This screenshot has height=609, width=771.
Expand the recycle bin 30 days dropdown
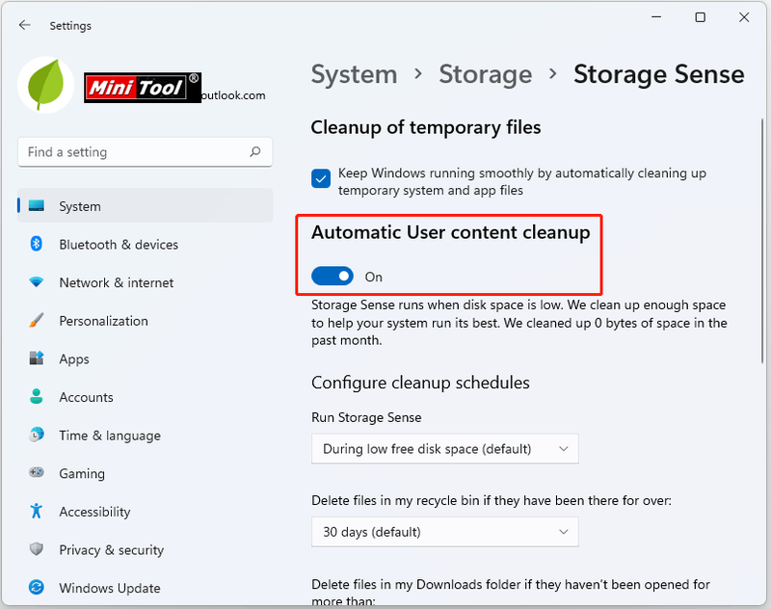click(x=445, y=532)
